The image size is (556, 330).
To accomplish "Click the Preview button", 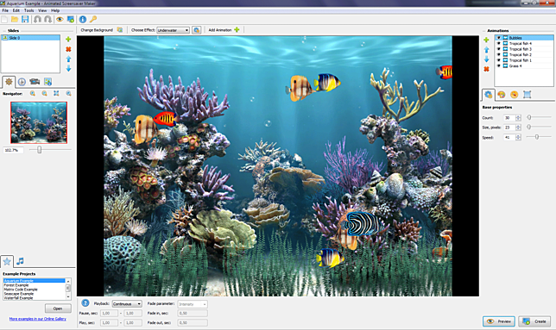I will [x=498, y=321].
